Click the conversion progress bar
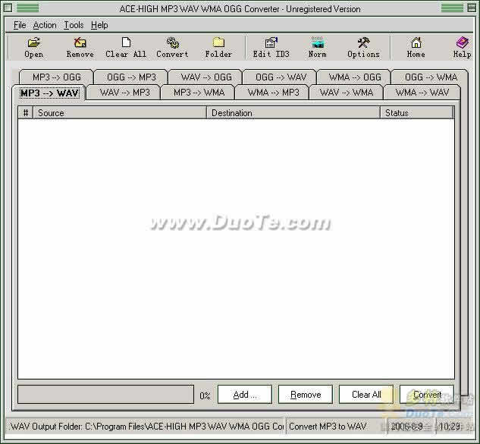Screen dimensions: 480x444 pyautogui.click(x=105, y=395)
